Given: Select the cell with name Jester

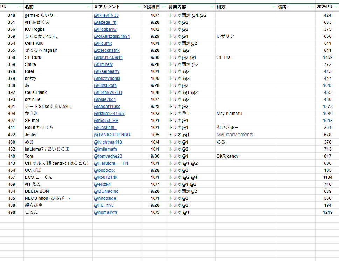Looking at the screenshot, I should 58,135.
